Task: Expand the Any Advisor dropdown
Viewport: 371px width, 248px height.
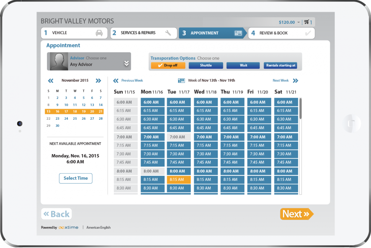Action: (x=126, y=63)
